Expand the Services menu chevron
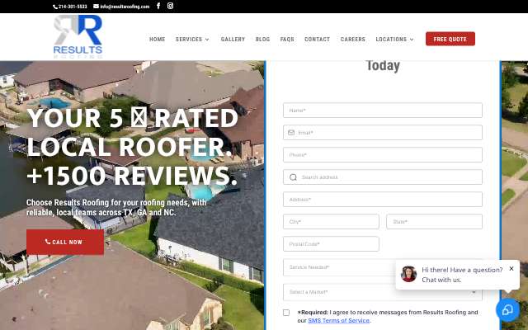This screenshot has width=528, height=330. 207,40
